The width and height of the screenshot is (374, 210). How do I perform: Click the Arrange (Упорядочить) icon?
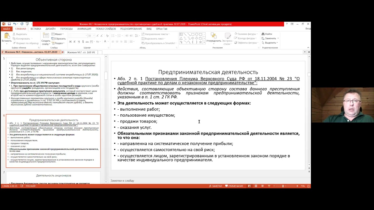point(214,36)
